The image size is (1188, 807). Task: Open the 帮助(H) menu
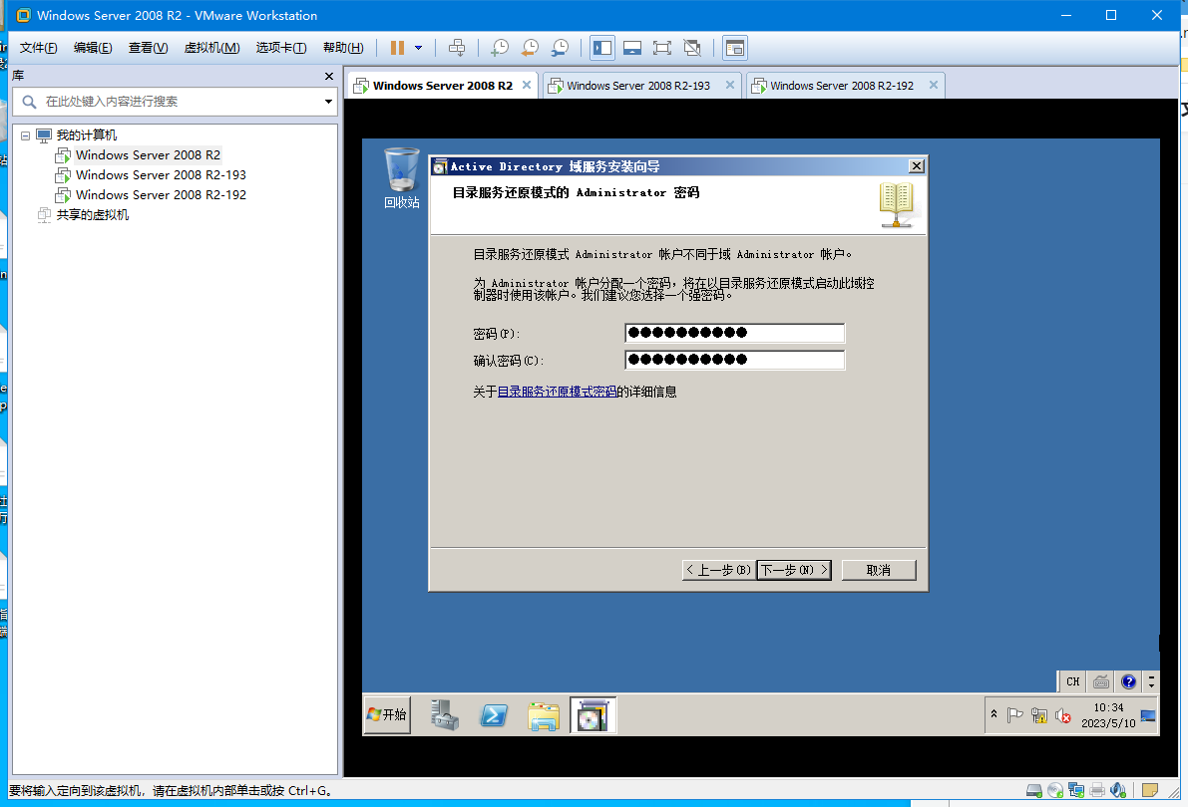(x=343, y=48)
